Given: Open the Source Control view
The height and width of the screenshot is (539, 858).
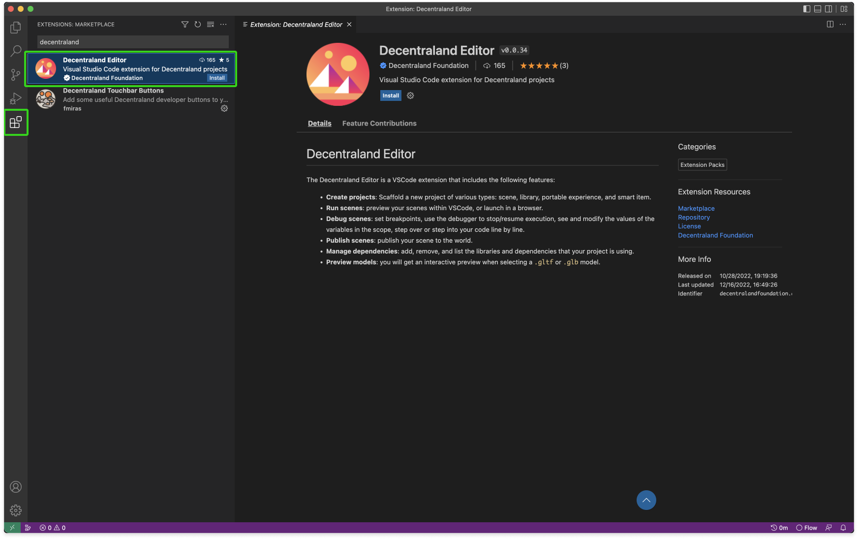Looking at the screenshot, I should (x=16, y=75).
